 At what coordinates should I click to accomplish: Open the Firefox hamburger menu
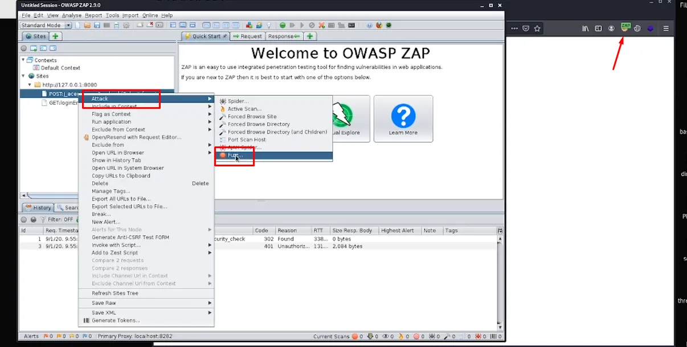(x=666, y=28)
